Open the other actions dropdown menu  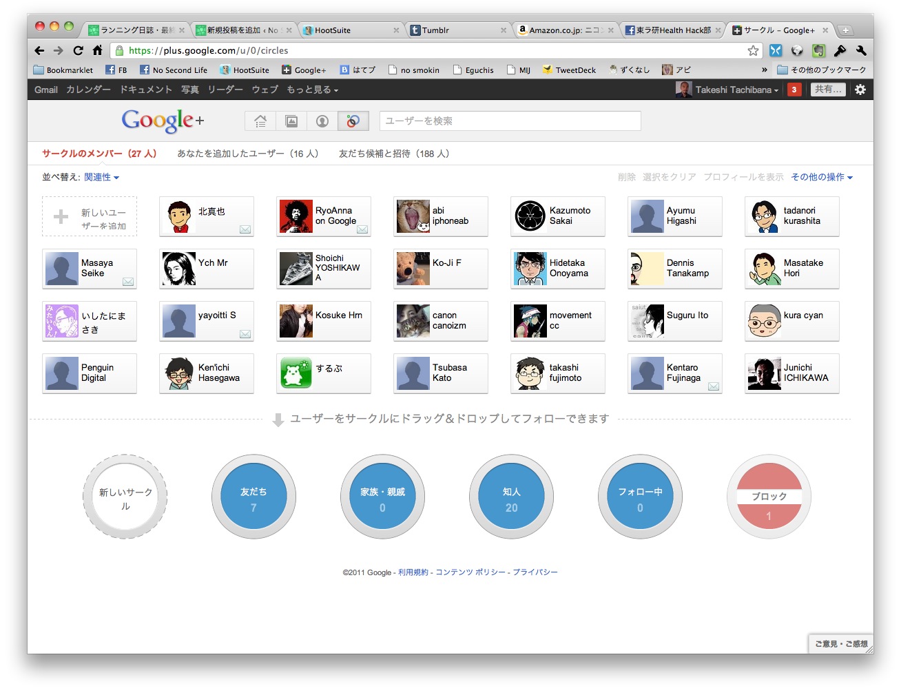(821, 177)
